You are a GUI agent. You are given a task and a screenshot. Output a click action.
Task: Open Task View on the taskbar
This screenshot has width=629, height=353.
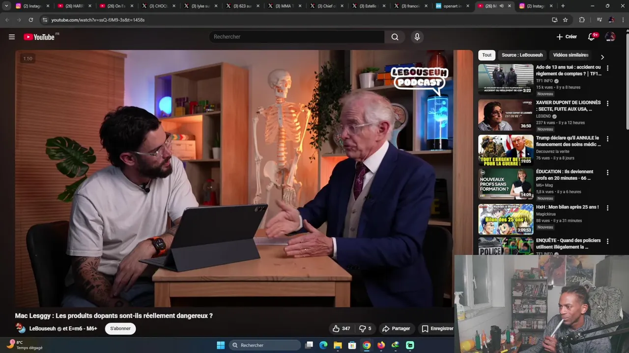pyautogui.click(x=309, y=345)
